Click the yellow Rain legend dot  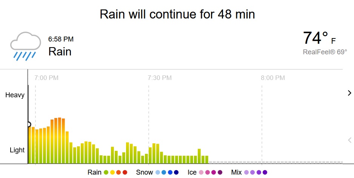[112, 172]
